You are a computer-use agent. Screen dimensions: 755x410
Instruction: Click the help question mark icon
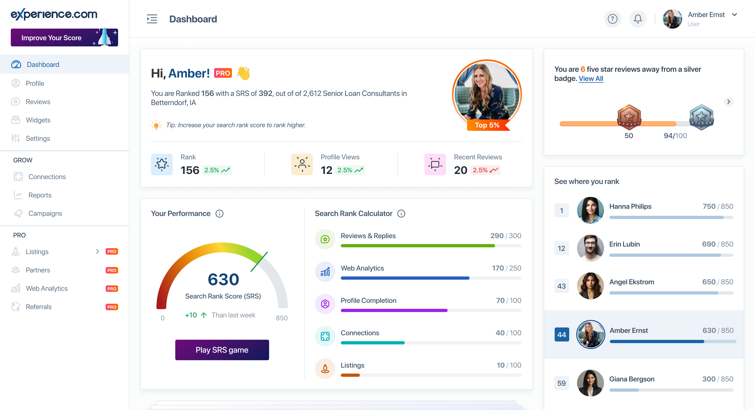612,19
